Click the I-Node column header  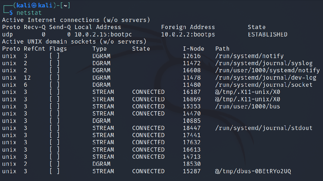(x=193, y=49)
